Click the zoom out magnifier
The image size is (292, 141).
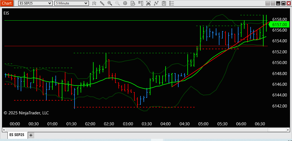click(x=118, y=3)
